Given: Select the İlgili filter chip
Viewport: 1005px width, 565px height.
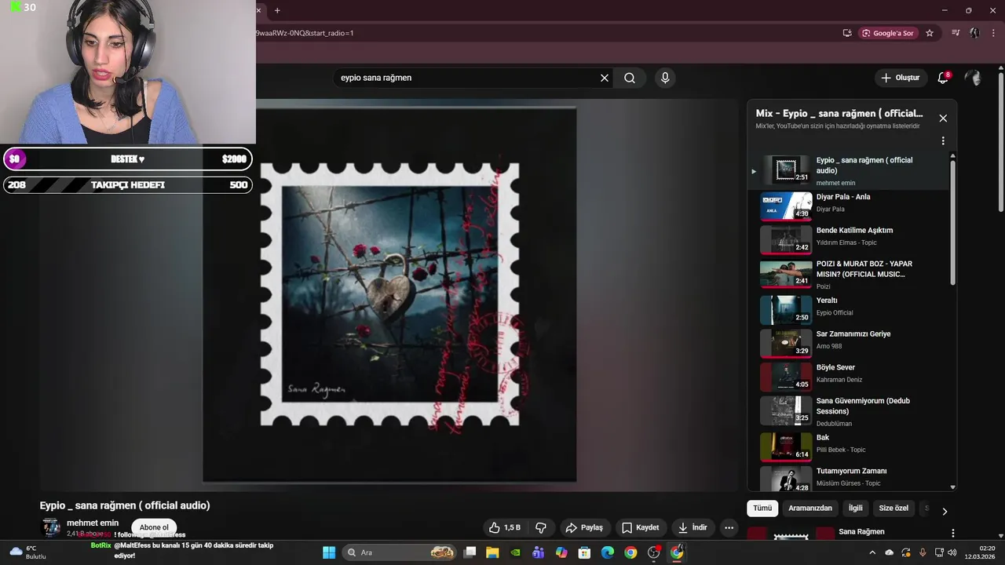Looking at the screenshot, I should coord(856,508).
